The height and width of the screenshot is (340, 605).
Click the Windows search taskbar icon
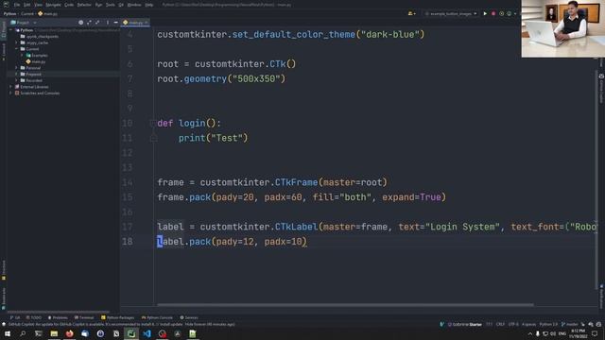(23, 333)
